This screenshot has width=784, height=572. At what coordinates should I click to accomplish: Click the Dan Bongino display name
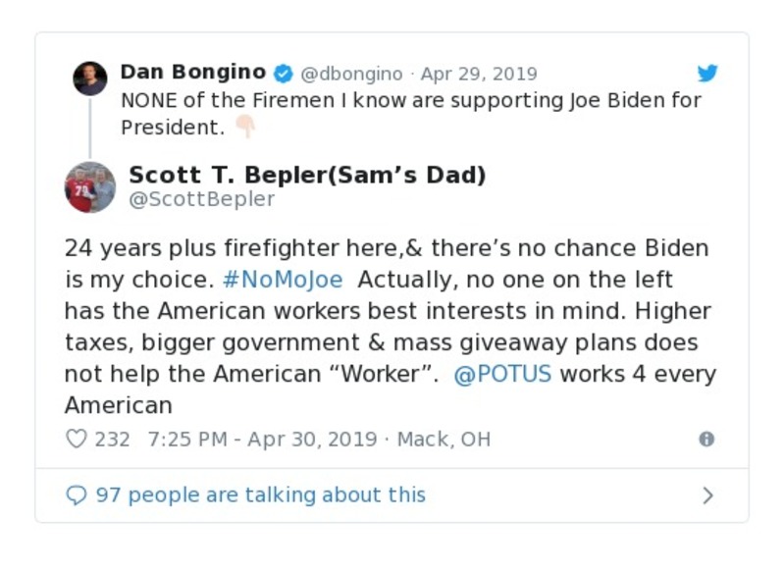pos(193,73)
